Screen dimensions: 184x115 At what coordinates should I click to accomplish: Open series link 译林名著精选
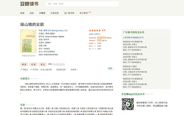coord(49,52)
